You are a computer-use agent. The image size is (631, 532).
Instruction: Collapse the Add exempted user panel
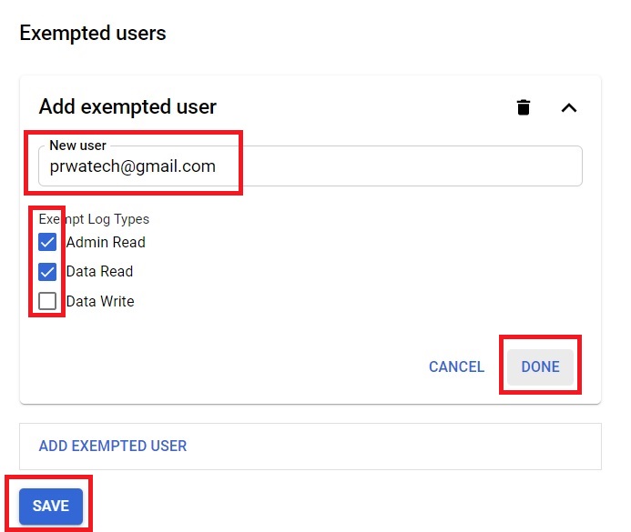pos(569,107)
